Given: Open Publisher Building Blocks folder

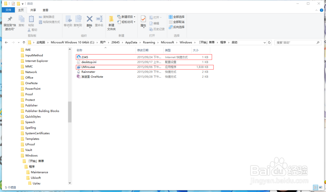Looking at the screenshot, I should click(40, 111).
